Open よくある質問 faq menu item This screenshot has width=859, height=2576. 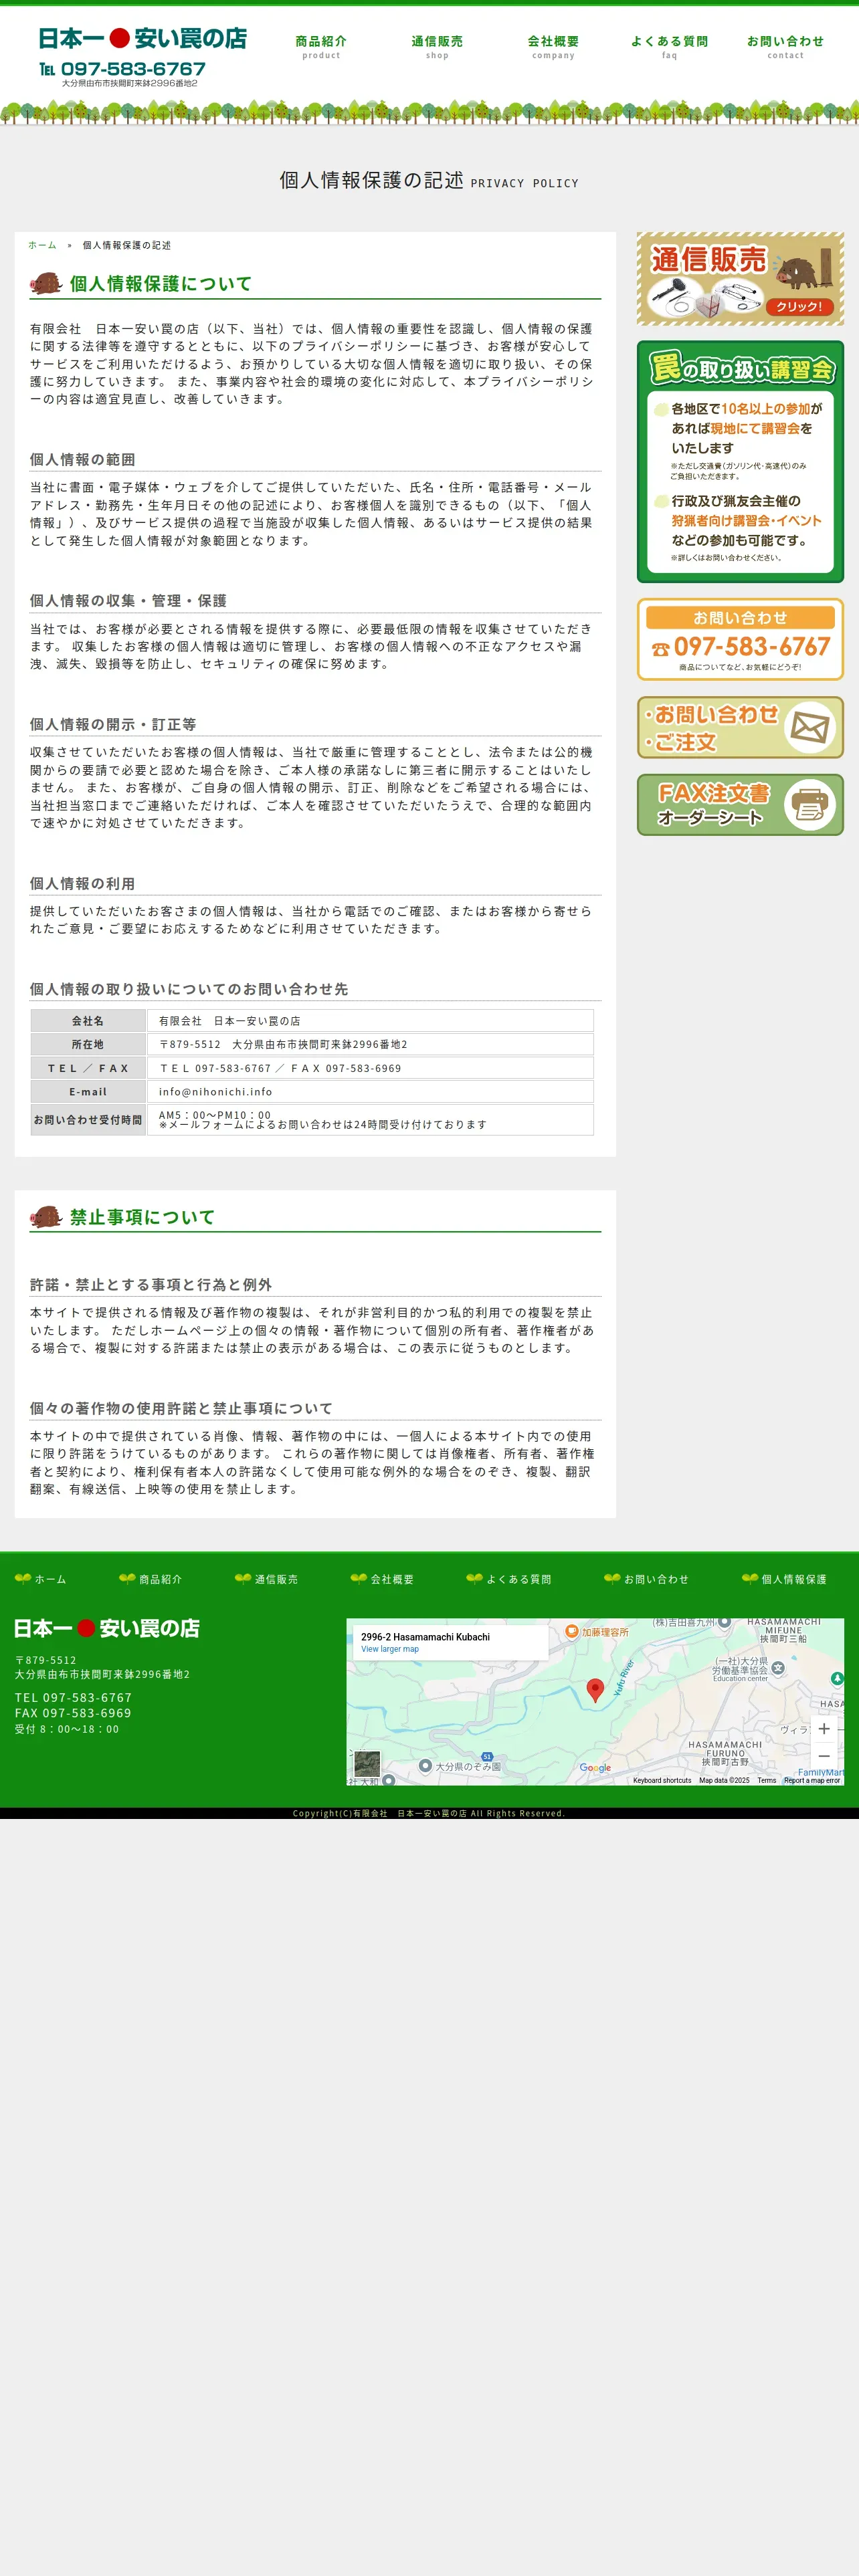click(x=669, y=47)
